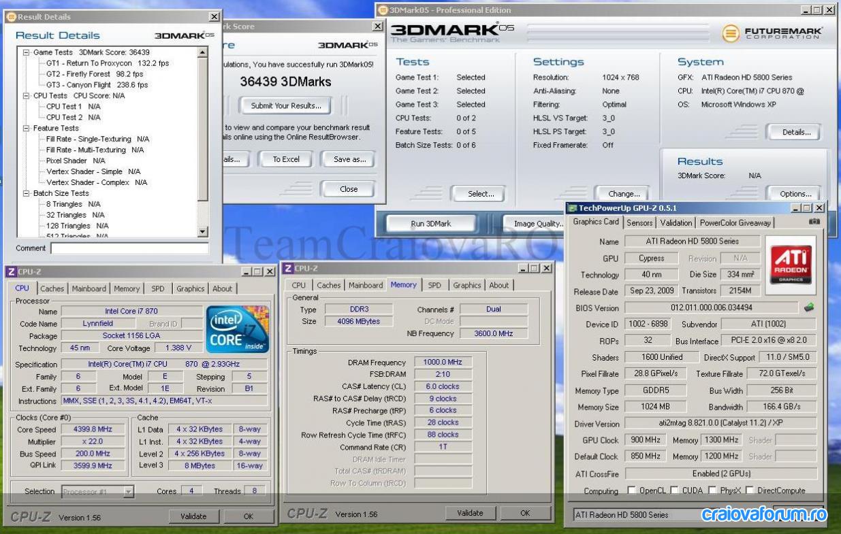Click the Submit Your Results button

tap(286, 106)
